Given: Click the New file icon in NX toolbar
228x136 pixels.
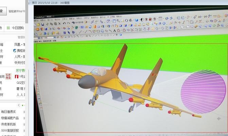Looking at the screenshot, I should [x=35, y=25].
